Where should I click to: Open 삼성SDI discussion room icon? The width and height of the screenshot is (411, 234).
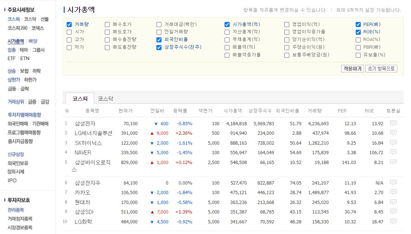coord(393,211)
